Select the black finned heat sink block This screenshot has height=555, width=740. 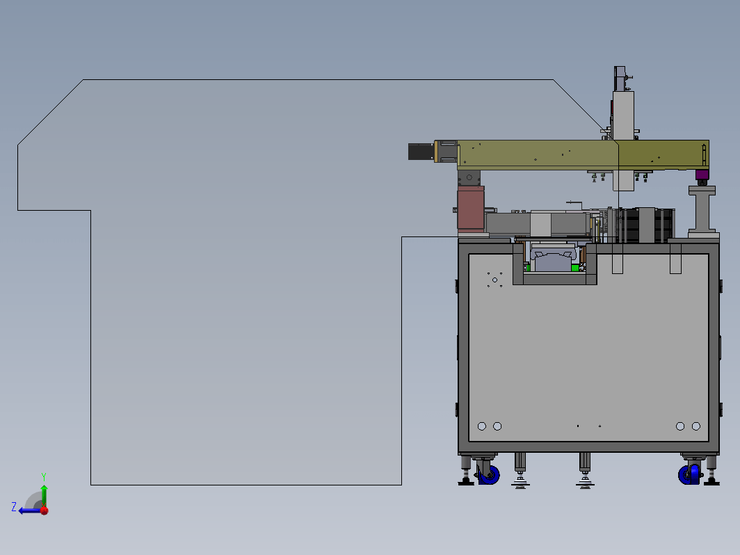(646, 225)
